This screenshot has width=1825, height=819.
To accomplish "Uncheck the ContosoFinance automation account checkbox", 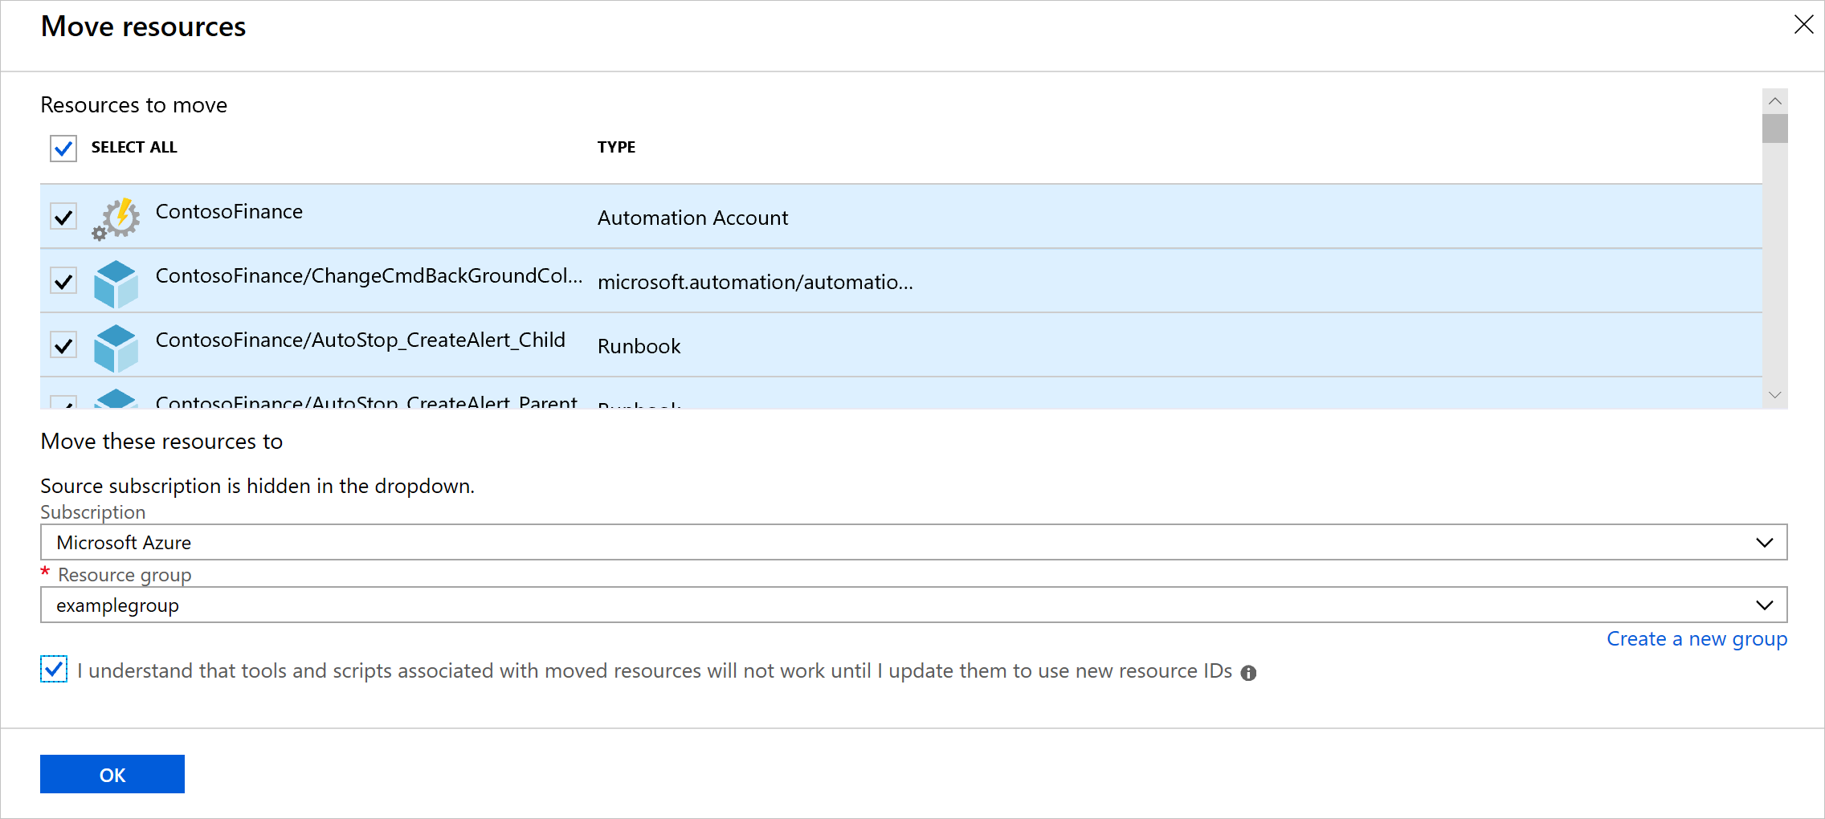I will (63, 217).
